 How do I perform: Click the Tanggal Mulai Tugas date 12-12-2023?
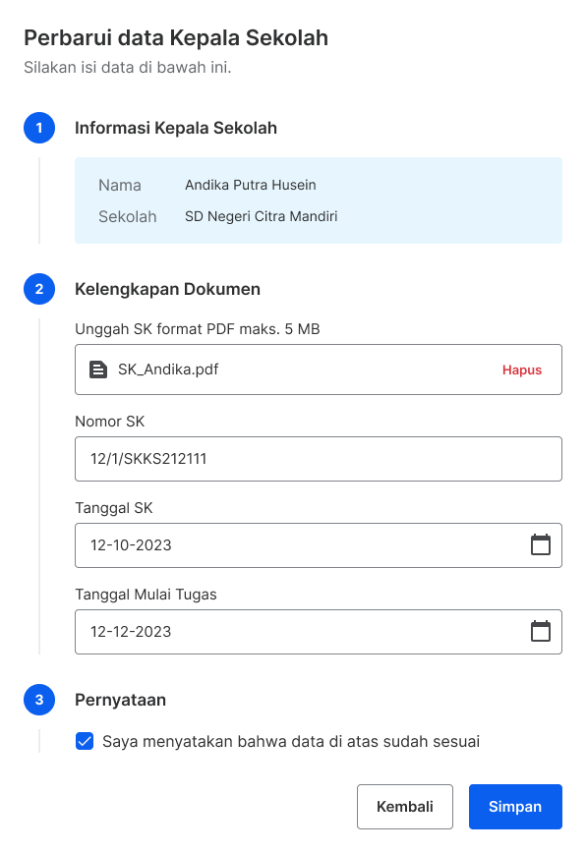point(131,632)
